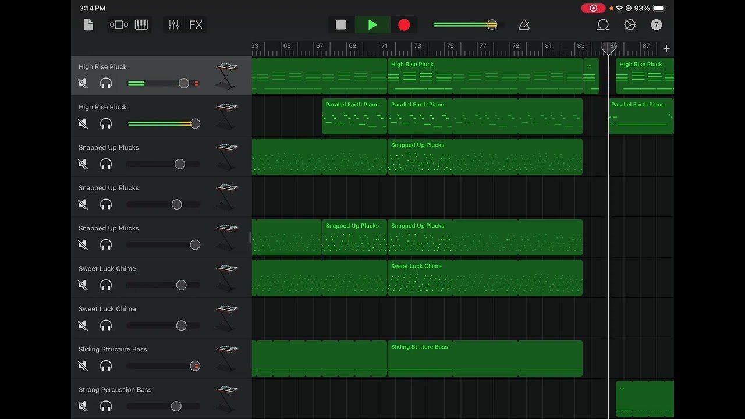Solo the Strong Percussion Bass track
This screenshot has height=419, width=745.
(106, 406)
